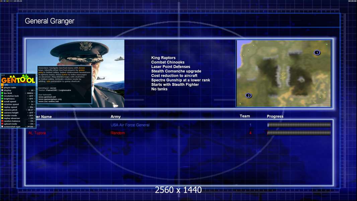This screenshot has height=201, width=357.
Task: Click the red upload mode icon
Action: (x=2, y=124)
